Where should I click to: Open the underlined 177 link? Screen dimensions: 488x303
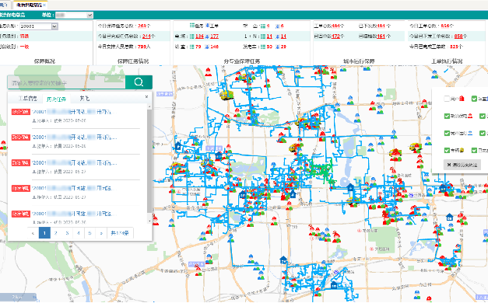(x=215, y=37)
